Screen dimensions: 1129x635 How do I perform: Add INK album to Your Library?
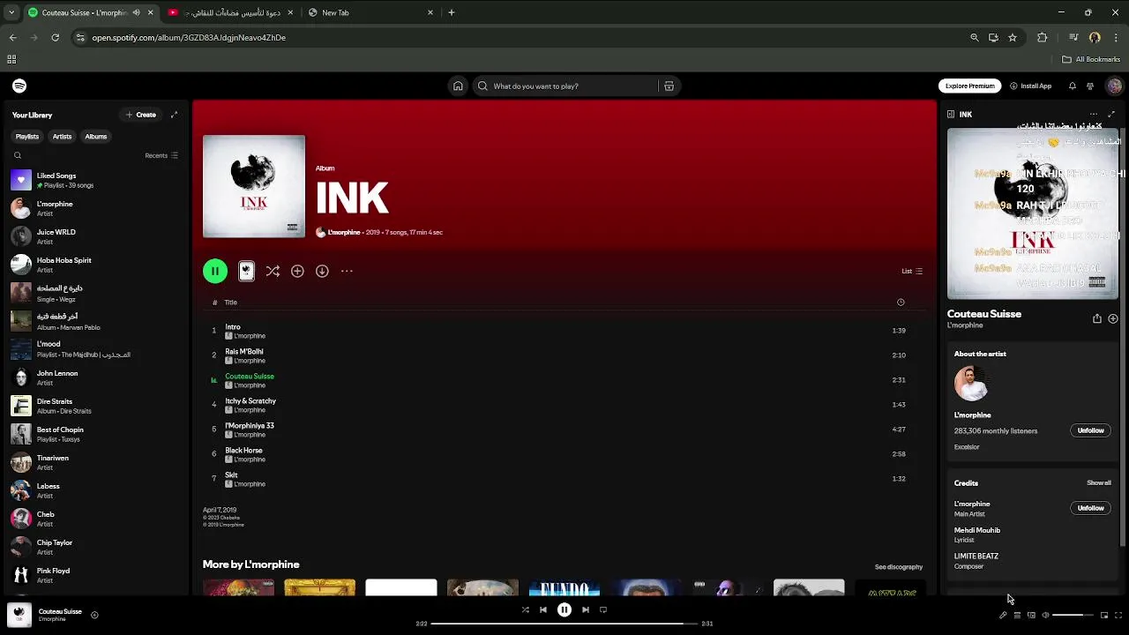coord(297,271)
